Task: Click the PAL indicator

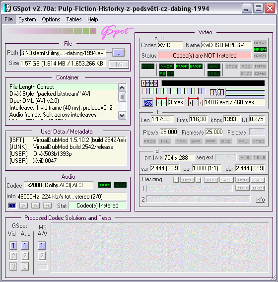Action: click(243, 141)
